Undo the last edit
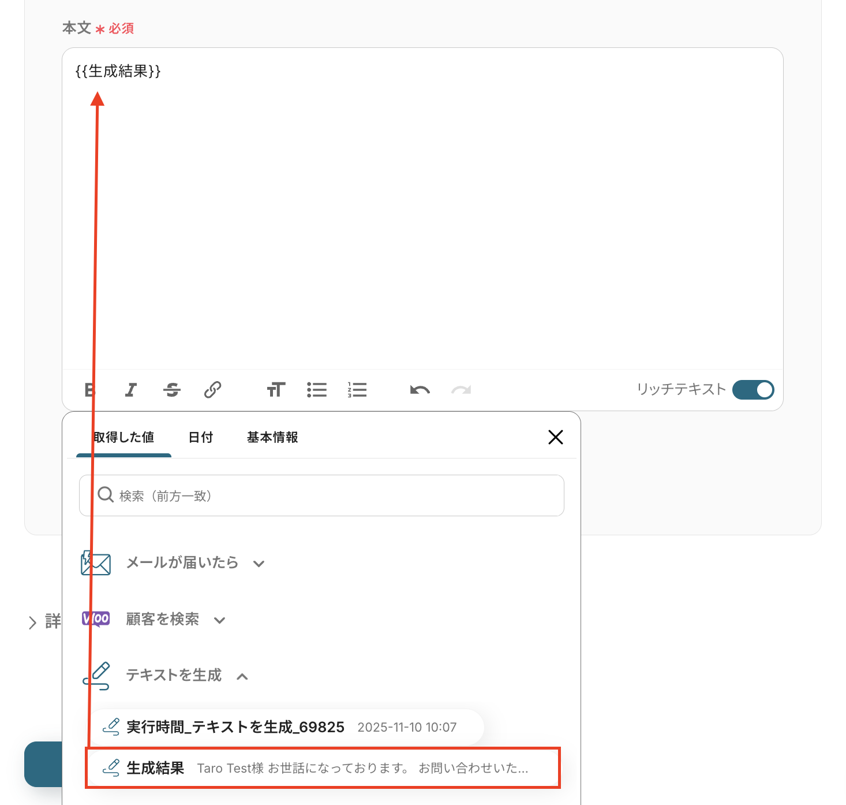 point(420,390)
